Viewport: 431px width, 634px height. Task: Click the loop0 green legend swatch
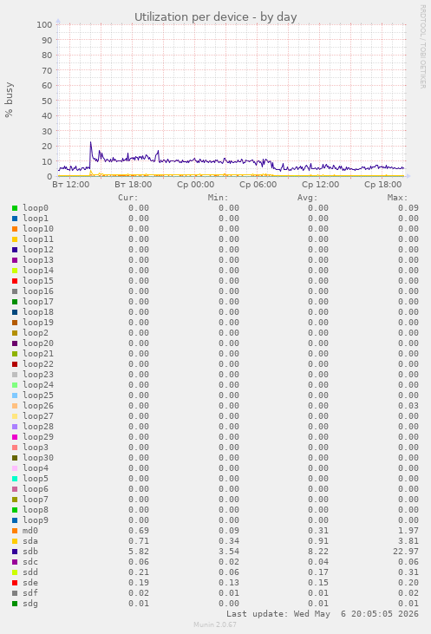click(x=15, y=208)
